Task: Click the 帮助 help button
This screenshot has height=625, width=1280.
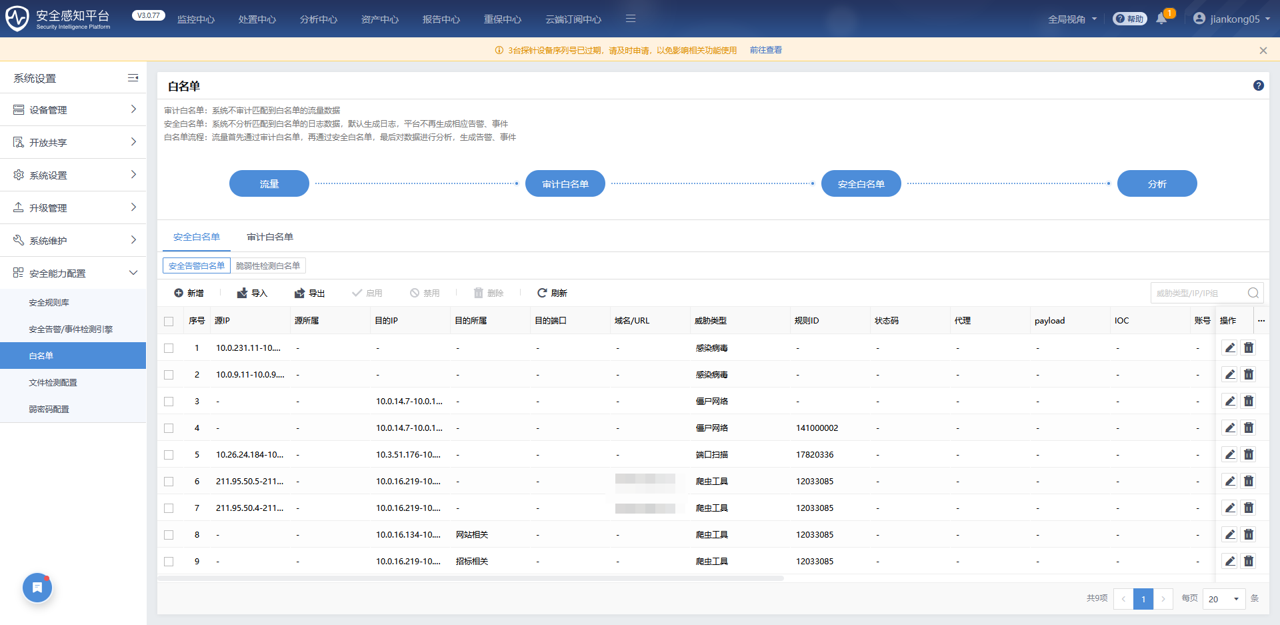Action: click(x=1129, y=19)
